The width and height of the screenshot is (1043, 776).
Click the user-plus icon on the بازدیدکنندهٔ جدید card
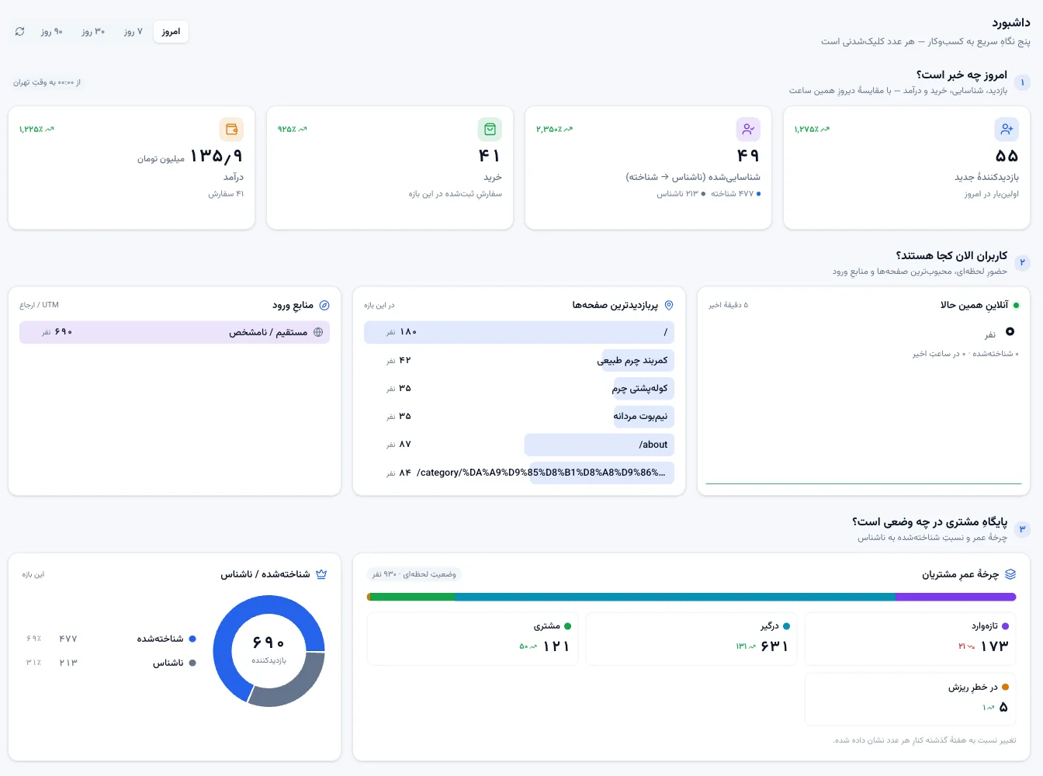click(1007, 129)
